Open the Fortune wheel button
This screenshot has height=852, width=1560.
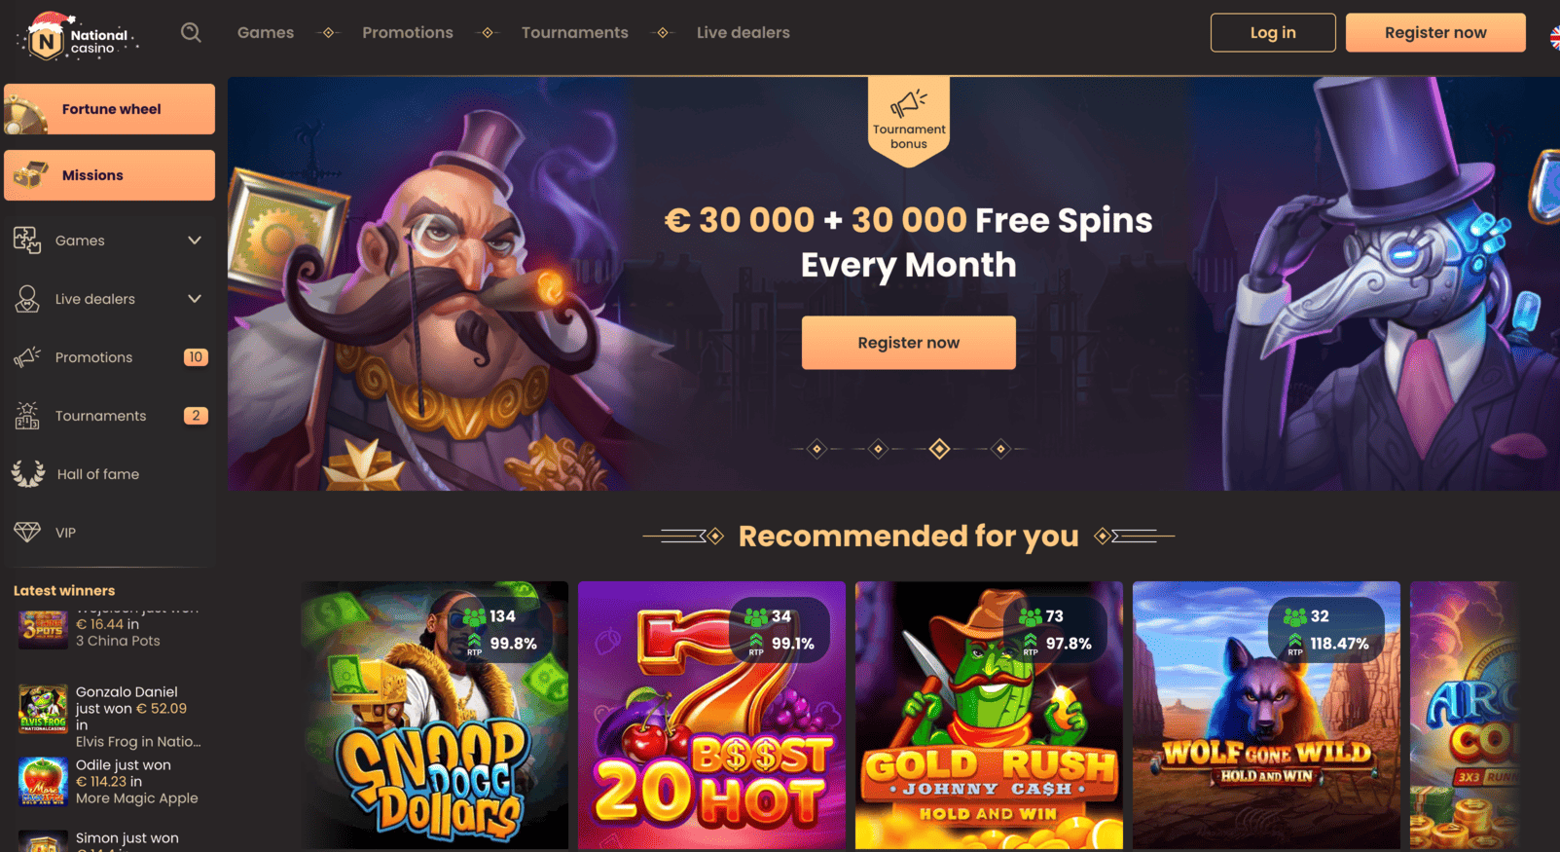(x=109, y=109)
